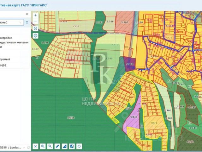Close the left info panel
The image size is (202, 152).
coord(27,14)
